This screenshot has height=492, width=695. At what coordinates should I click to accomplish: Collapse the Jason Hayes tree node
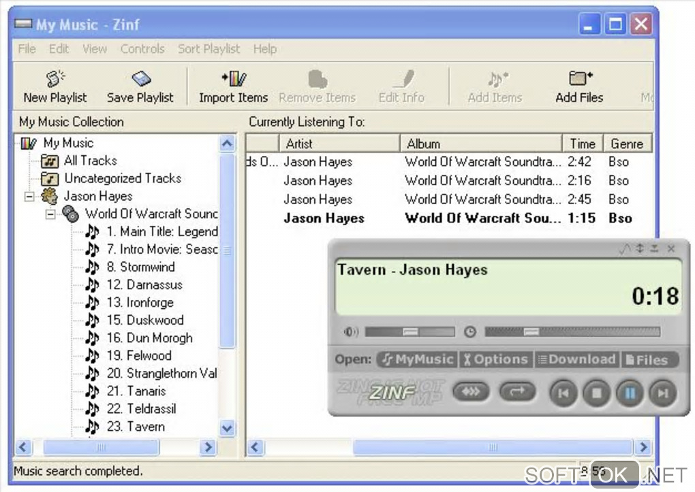tap(29, 196)
